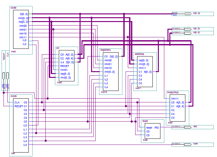Select the clock block at bottom left
The height and width of the screenshot is (157, 217).
tap(21, 125)
